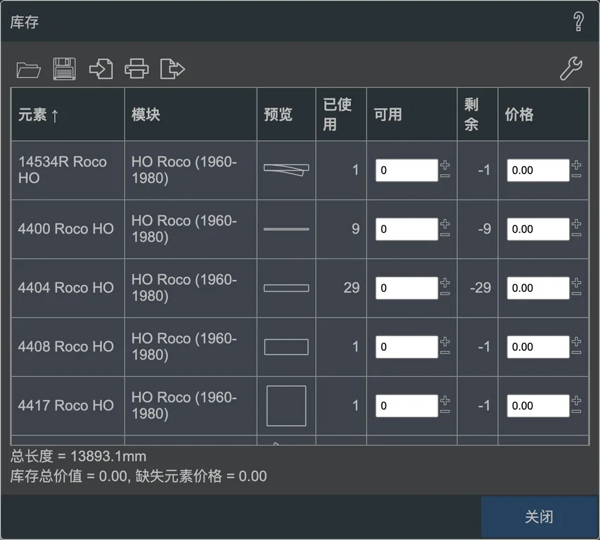This screenshot has width=600, height=540.
Task: Click used count 29 for 4404 Roco HO
Action: tap(351, 288)
